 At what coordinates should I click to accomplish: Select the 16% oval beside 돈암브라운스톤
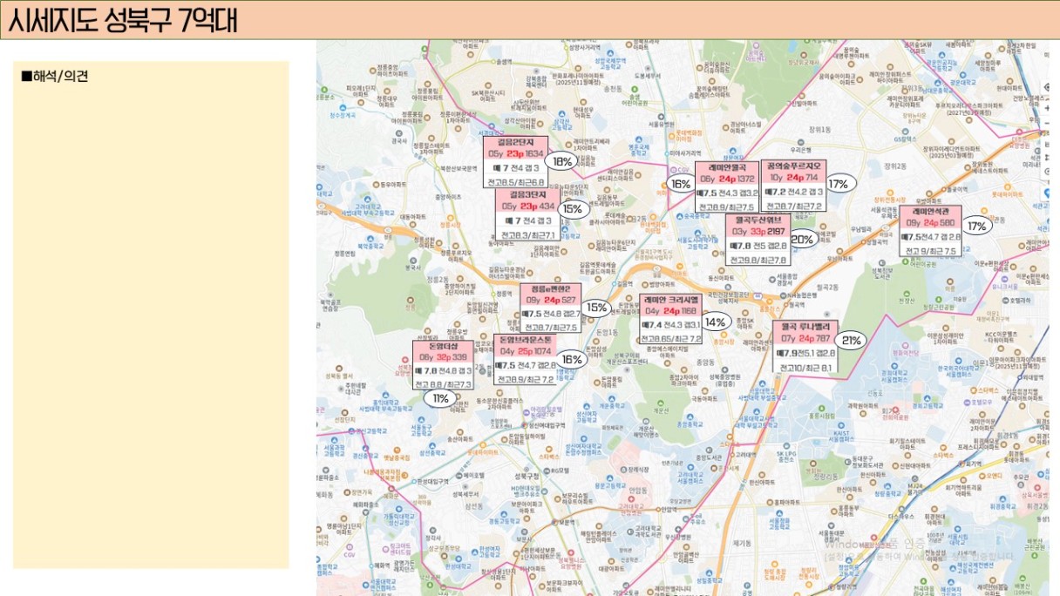coord(572,359)
